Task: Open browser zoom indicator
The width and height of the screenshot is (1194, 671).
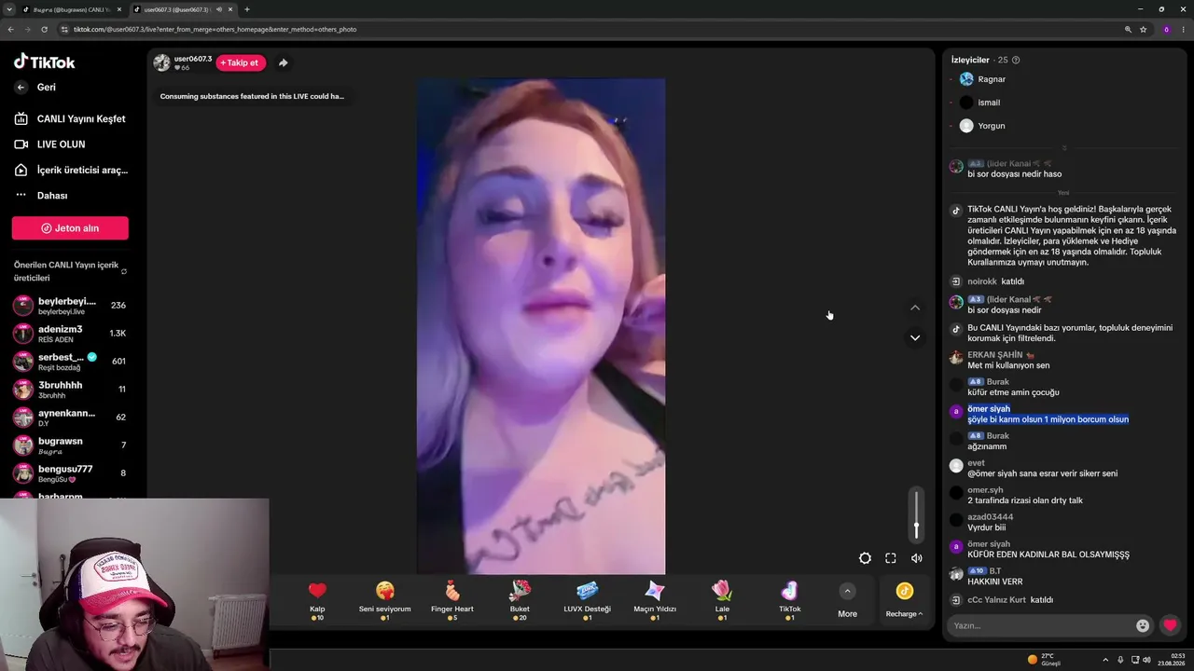Action: [x=1128, y=29]
